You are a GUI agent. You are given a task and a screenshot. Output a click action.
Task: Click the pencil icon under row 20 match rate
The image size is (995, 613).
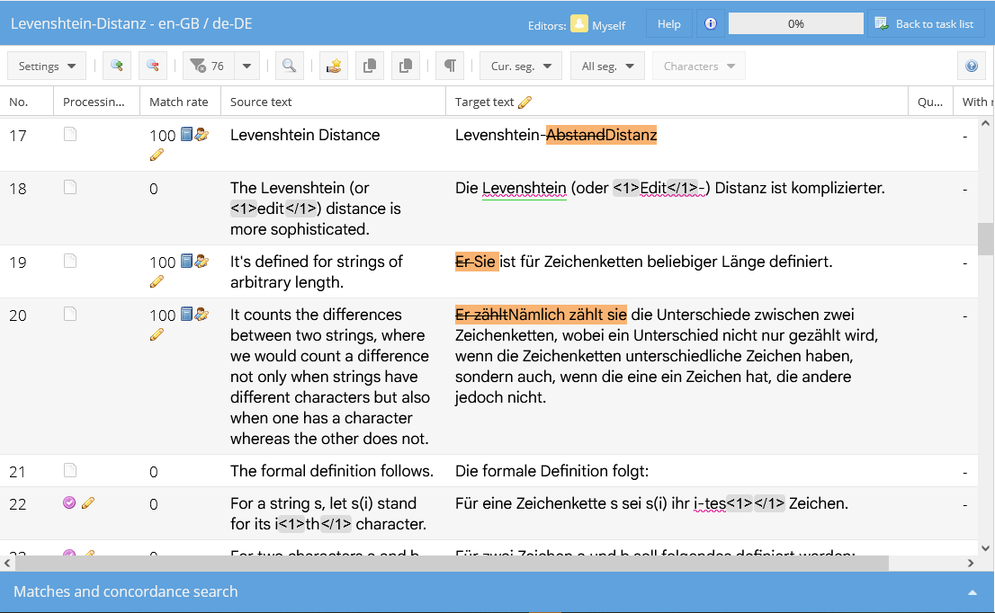tap(157, 334)
